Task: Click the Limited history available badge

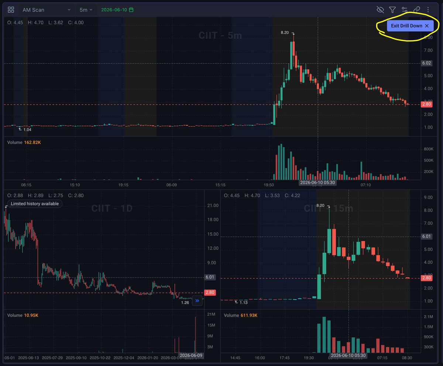Action: coord(35,204)
